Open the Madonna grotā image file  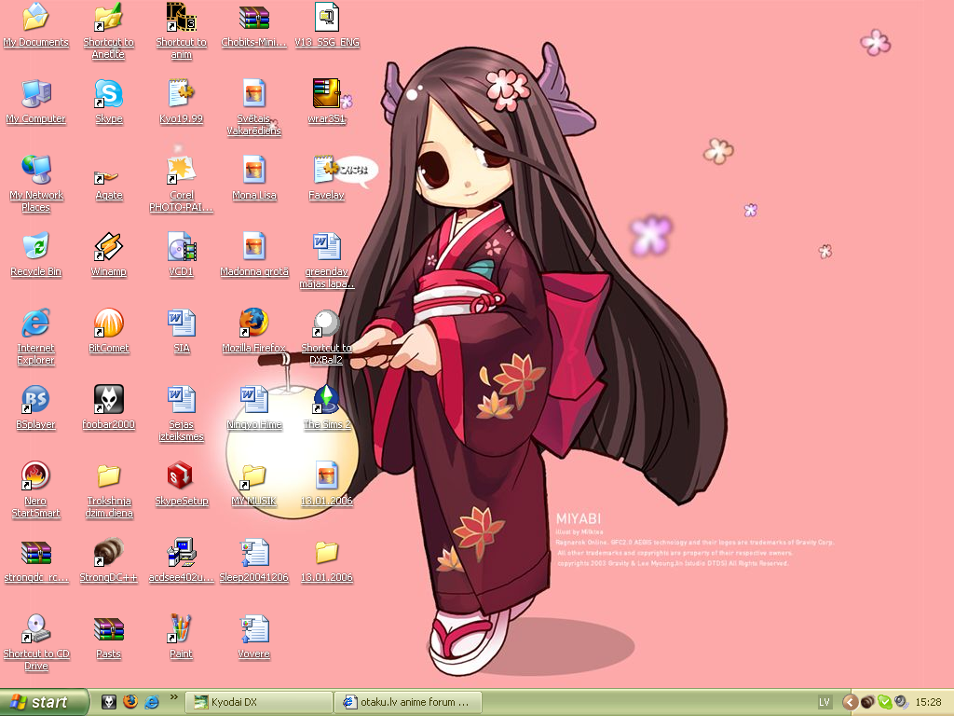coord(254,246)
